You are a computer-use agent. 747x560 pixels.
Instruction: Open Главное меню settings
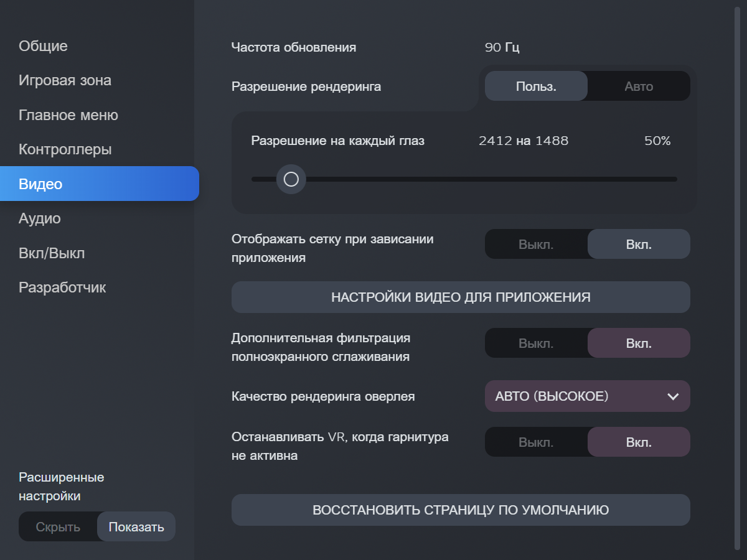68,115
